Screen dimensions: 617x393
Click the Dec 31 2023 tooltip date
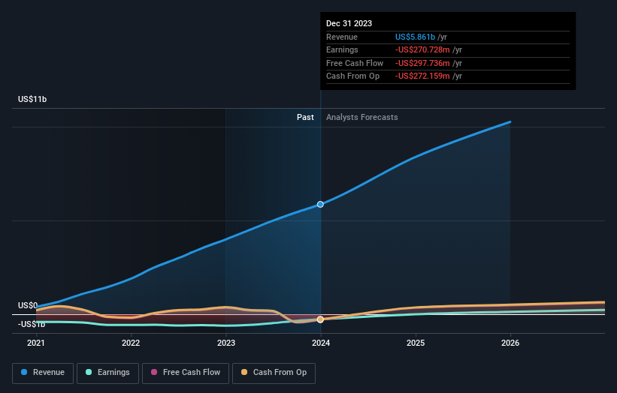[x=349, y=23]
